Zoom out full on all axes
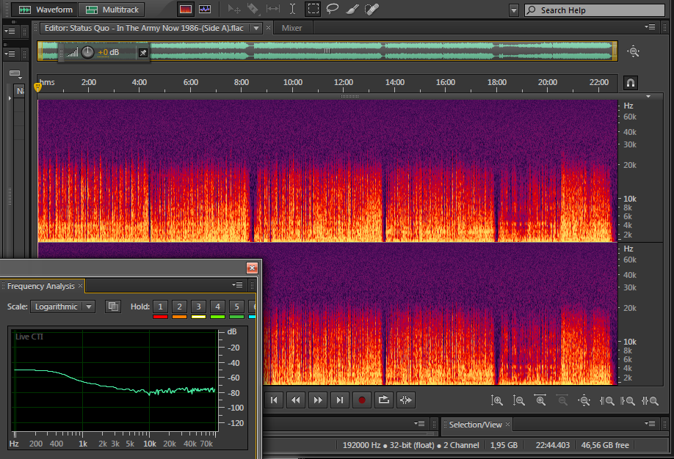The image size is (674, 459). point(584,400)
